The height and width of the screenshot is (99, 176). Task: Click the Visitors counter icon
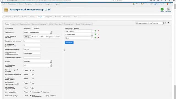tap(134, 4)
